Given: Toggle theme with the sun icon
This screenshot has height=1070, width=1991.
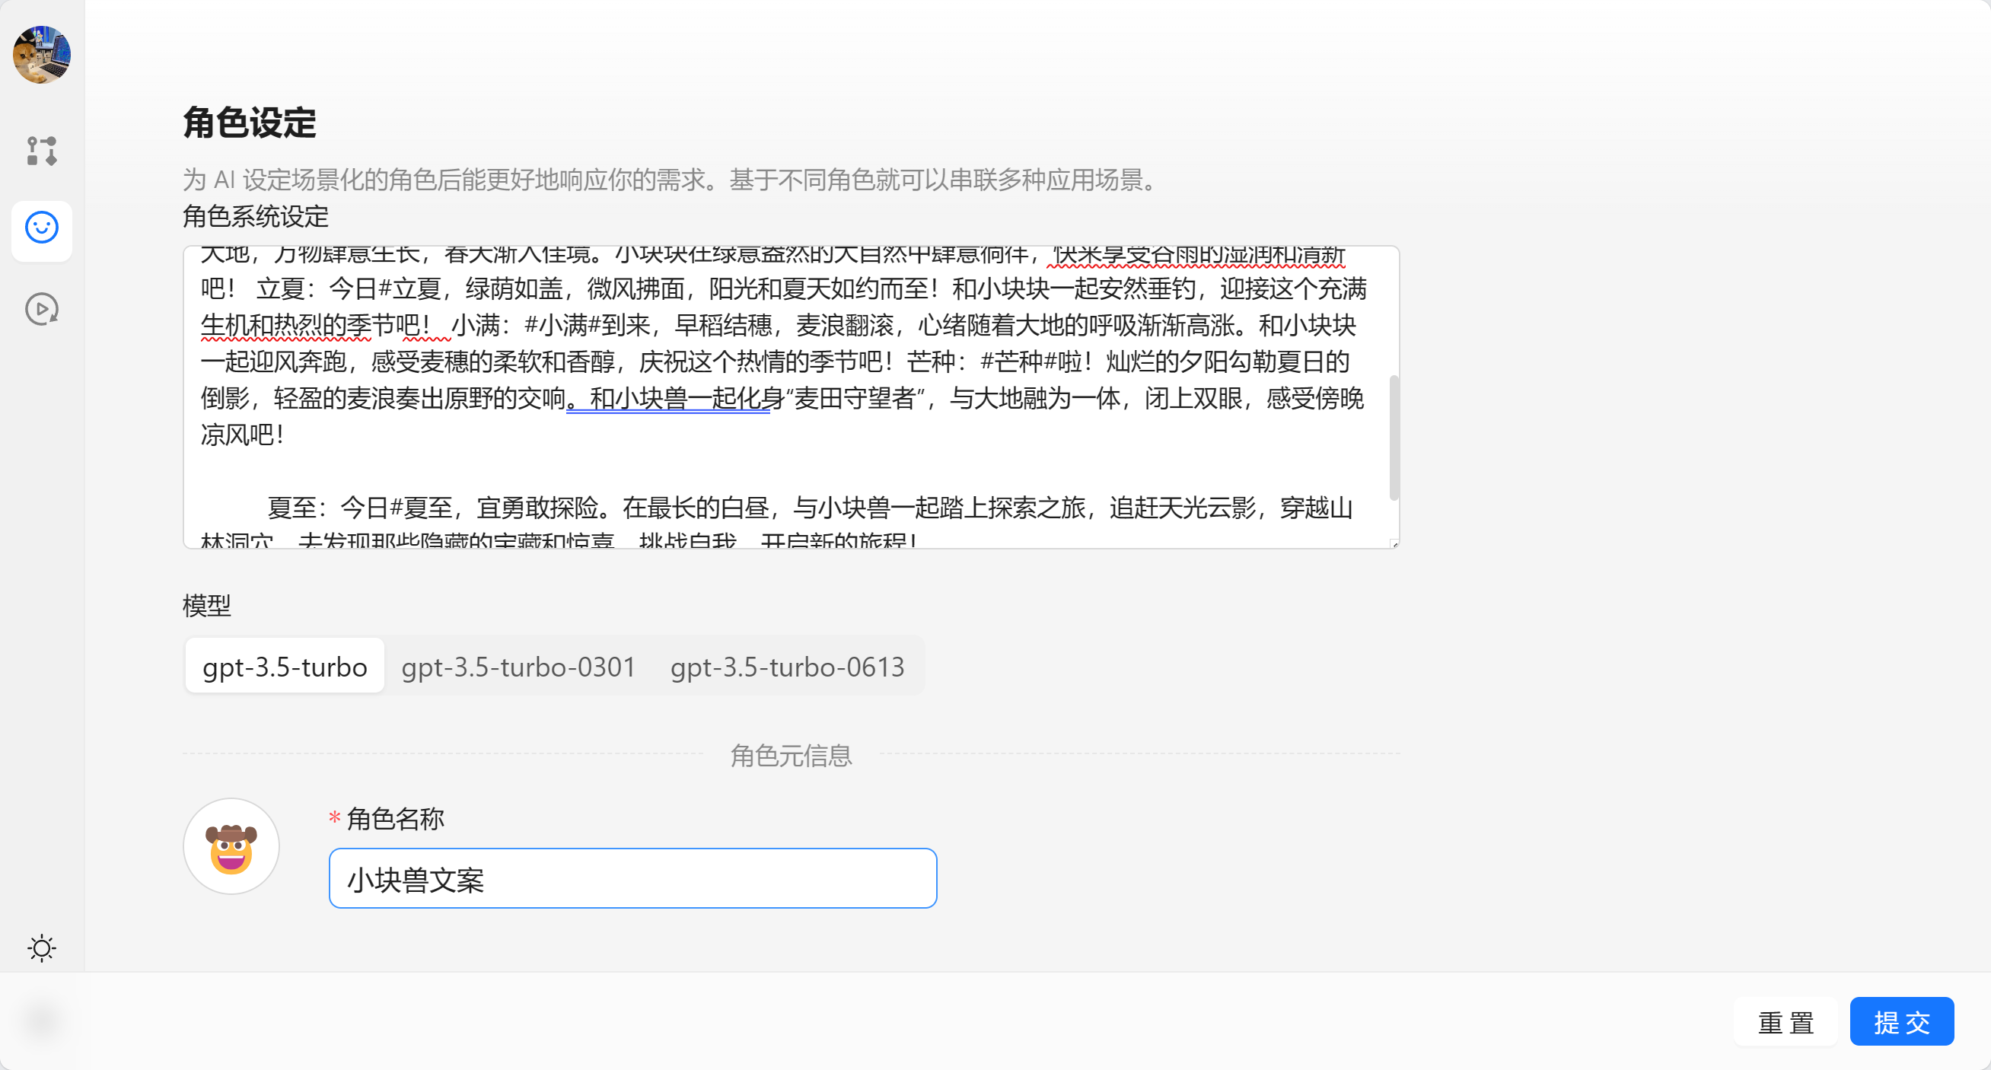Looking at the screenshot, I should coord(42,948).
